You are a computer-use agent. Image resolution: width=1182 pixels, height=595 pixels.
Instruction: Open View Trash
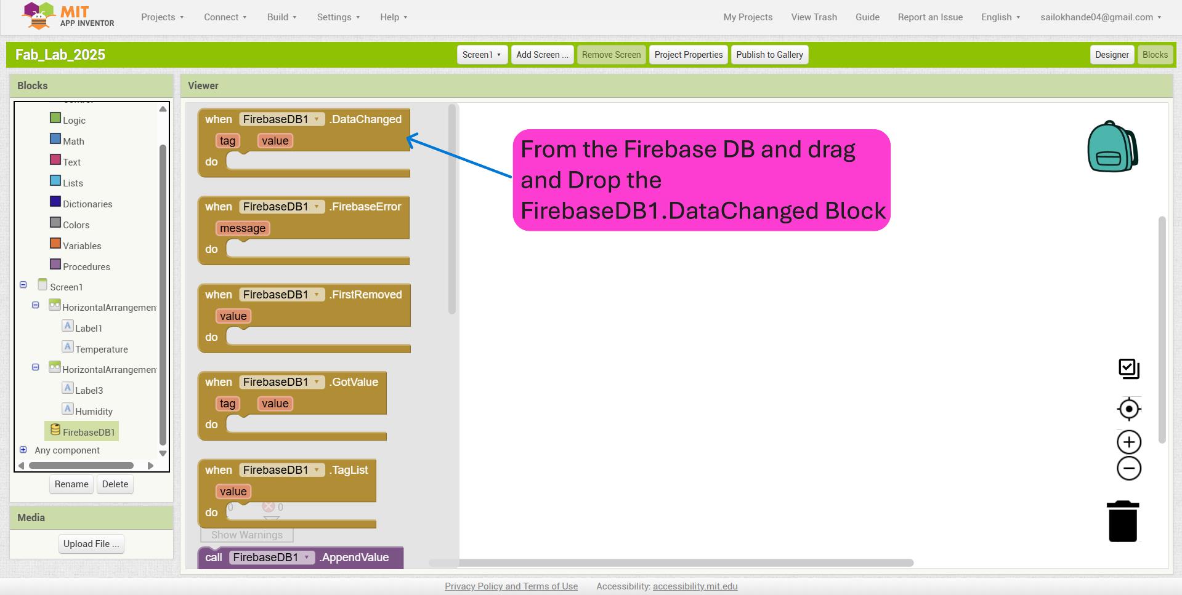point(814,17)
